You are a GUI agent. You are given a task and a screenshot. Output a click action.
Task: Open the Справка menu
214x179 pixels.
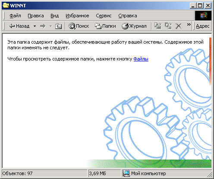[128, 16]
